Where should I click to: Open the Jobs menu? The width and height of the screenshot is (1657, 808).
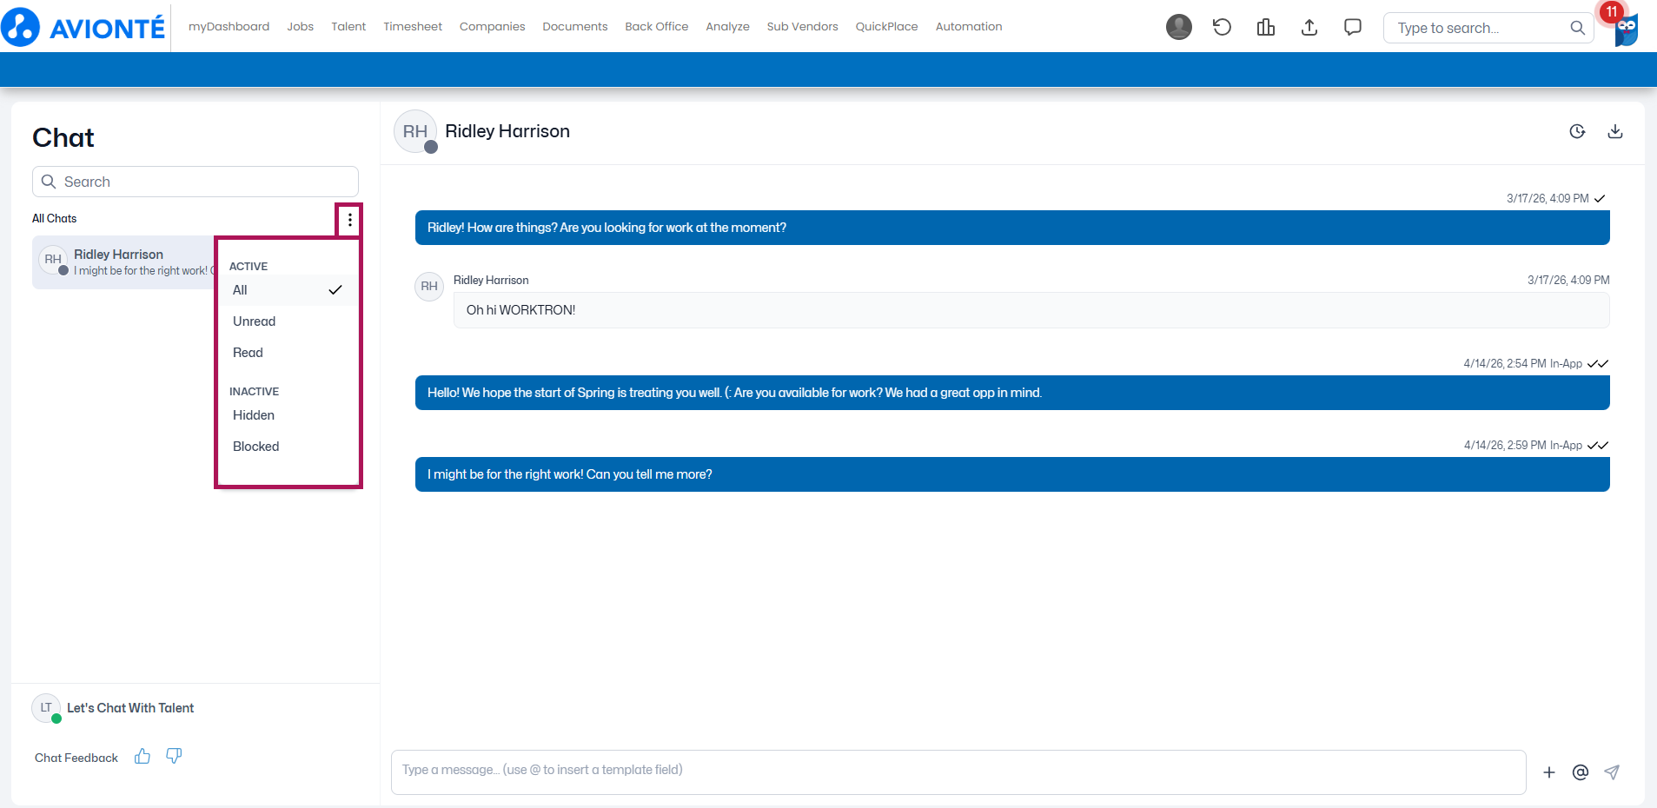301,27
